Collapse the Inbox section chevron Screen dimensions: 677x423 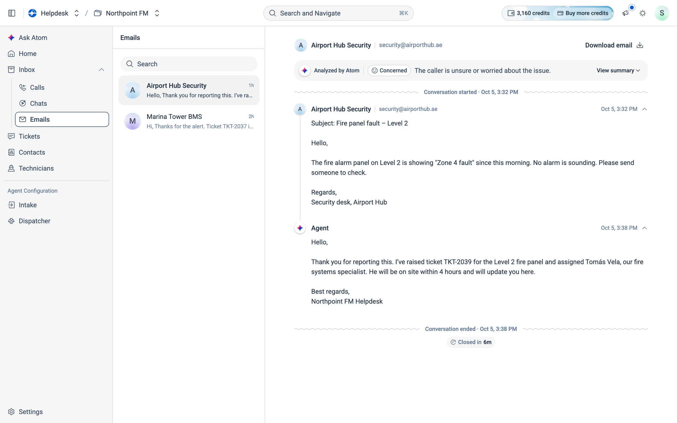coord(101,70)
